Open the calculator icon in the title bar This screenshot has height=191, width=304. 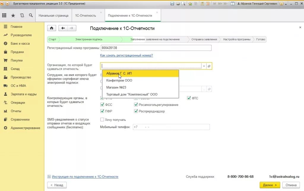click(x=202, y=4)
